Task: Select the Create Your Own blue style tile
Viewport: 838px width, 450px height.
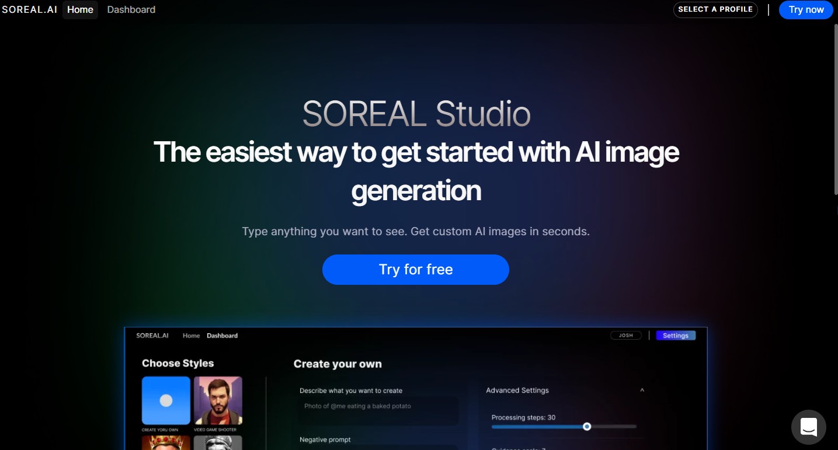Action: coord(166,400)
